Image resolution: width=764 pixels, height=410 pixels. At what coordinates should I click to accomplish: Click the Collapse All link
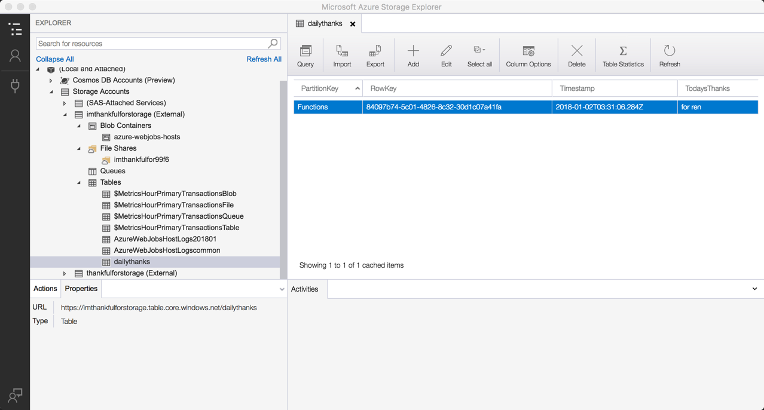(55, 59)
